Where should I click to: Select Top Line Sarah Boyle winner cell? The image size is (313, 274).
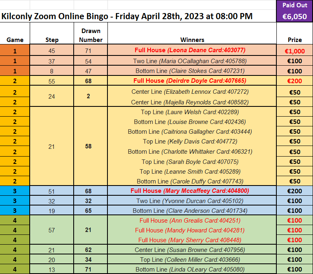click(192, 161)
